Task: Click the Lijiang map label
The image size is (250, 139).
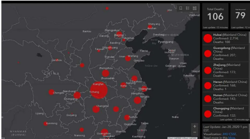Action: coord(39,113)
